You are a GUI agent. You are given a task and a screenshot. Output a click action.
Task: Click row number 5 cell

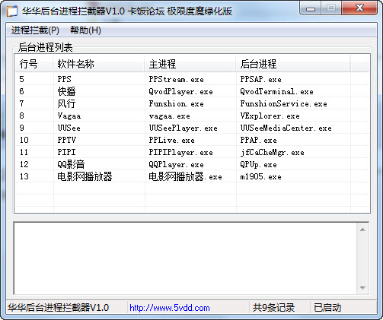pos(21,79)
